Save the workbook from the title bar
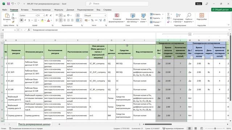The height and width of the screenshot is (130, 232). tap(8, 4)
